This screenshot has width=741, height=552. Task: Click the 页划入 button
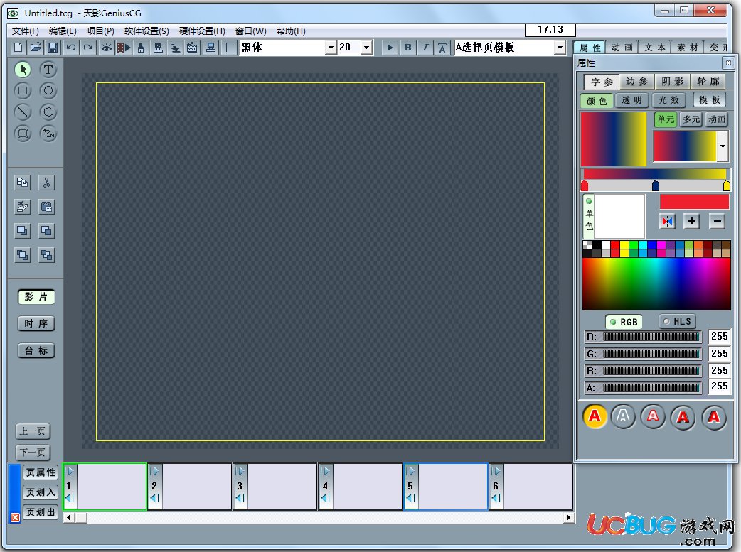pyautogui.click(x=41, y=492)
